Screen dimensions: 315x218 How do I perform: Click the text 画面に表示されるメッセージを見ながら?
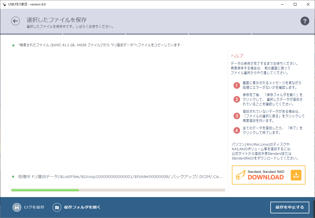click(272, 83)
